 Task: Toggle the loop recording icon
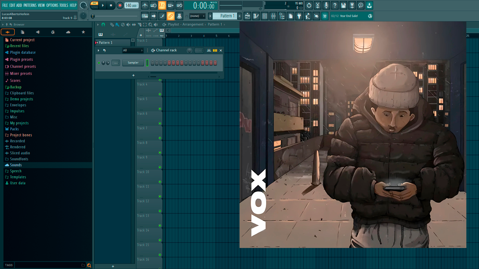179,5
